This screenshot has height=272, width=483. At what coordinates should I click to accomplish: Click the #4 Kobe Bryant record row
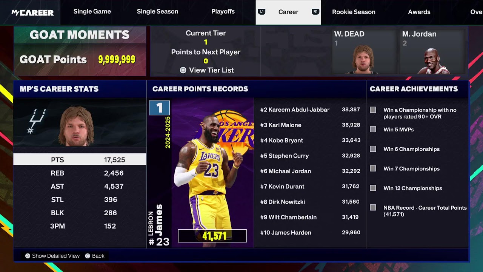coord(310,140)
